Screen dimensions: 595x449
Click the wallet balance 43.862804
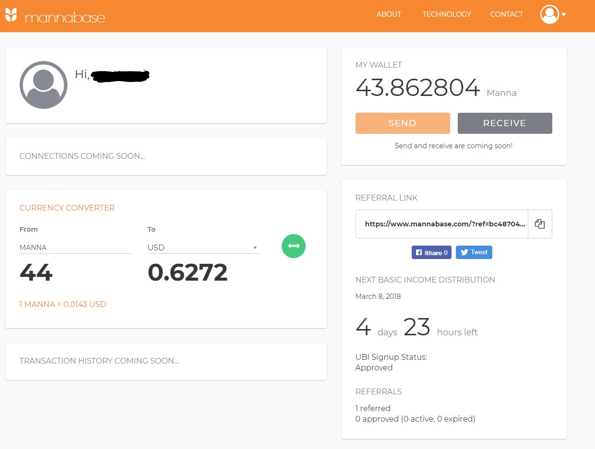coord(418,88)
